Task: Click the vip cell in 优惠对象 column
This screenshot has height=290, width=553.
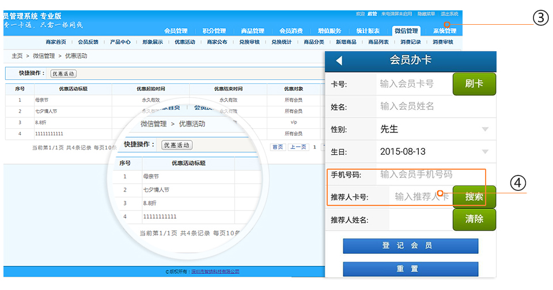Action: point(293,123)
